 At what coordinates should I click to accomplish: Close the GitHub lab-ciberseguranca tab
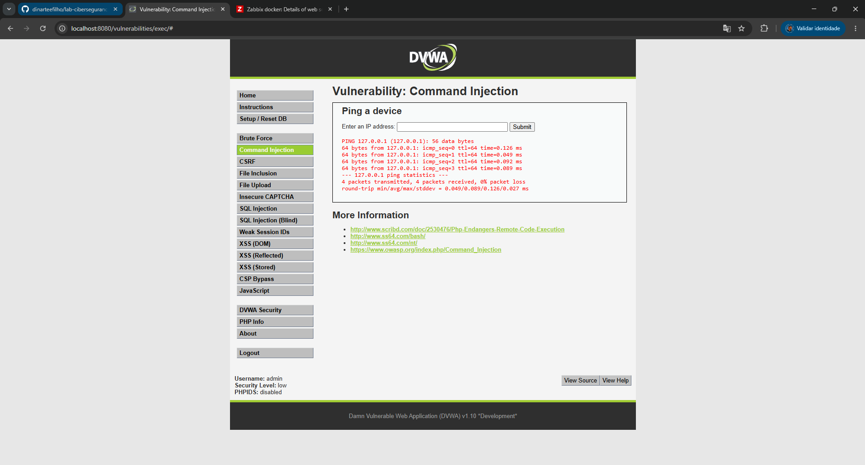coord(115,9)
